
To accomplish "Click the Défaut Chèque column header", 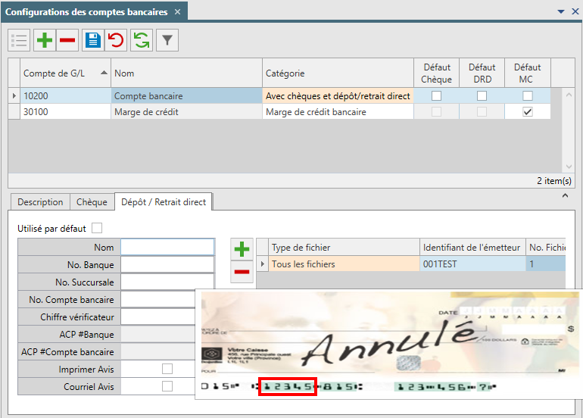I will (437, 73).
